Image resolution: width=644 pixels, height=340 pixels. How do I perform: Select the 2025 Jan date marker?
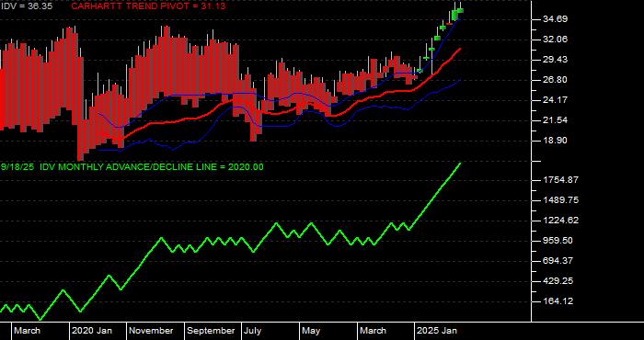tap(437, 331)
